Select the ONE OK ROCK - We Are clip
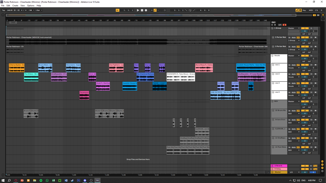 coord(225,95)
